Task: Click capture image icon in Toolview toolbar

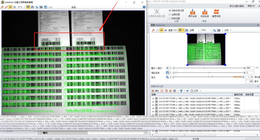Action: (x=187, y=30)
